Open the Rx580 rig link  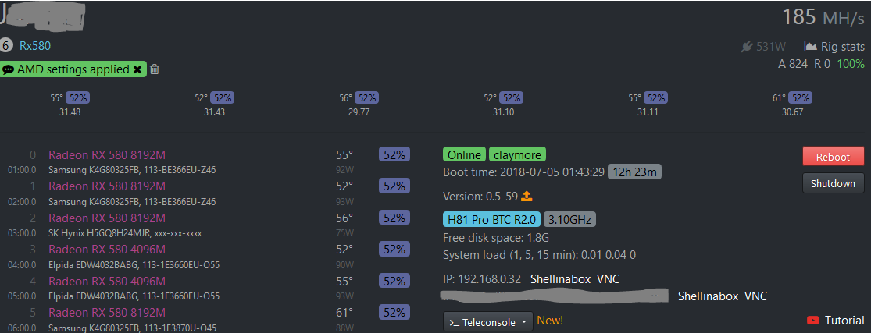click(x=35, y=46)
